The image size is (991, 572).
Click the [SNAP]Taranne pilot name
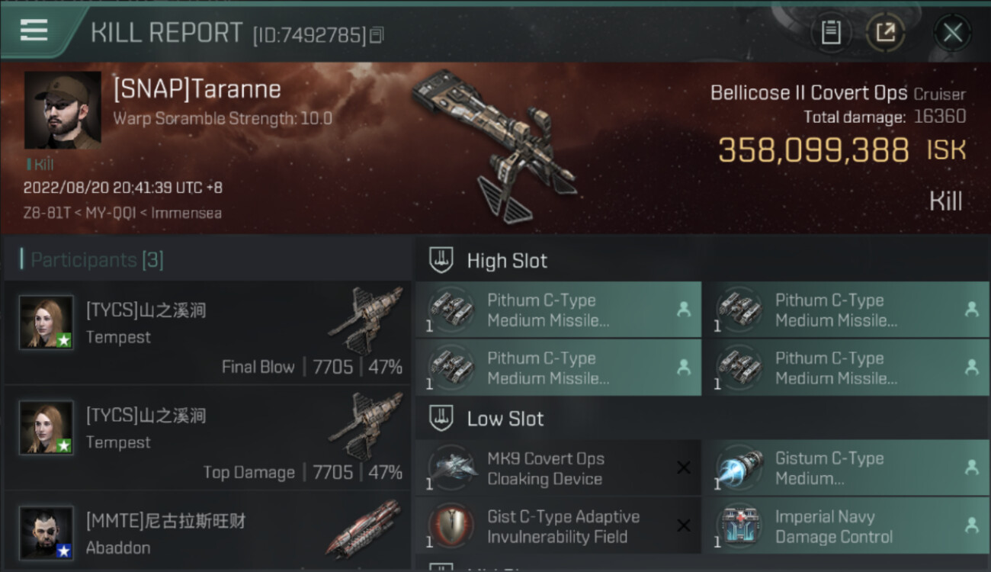197,89
